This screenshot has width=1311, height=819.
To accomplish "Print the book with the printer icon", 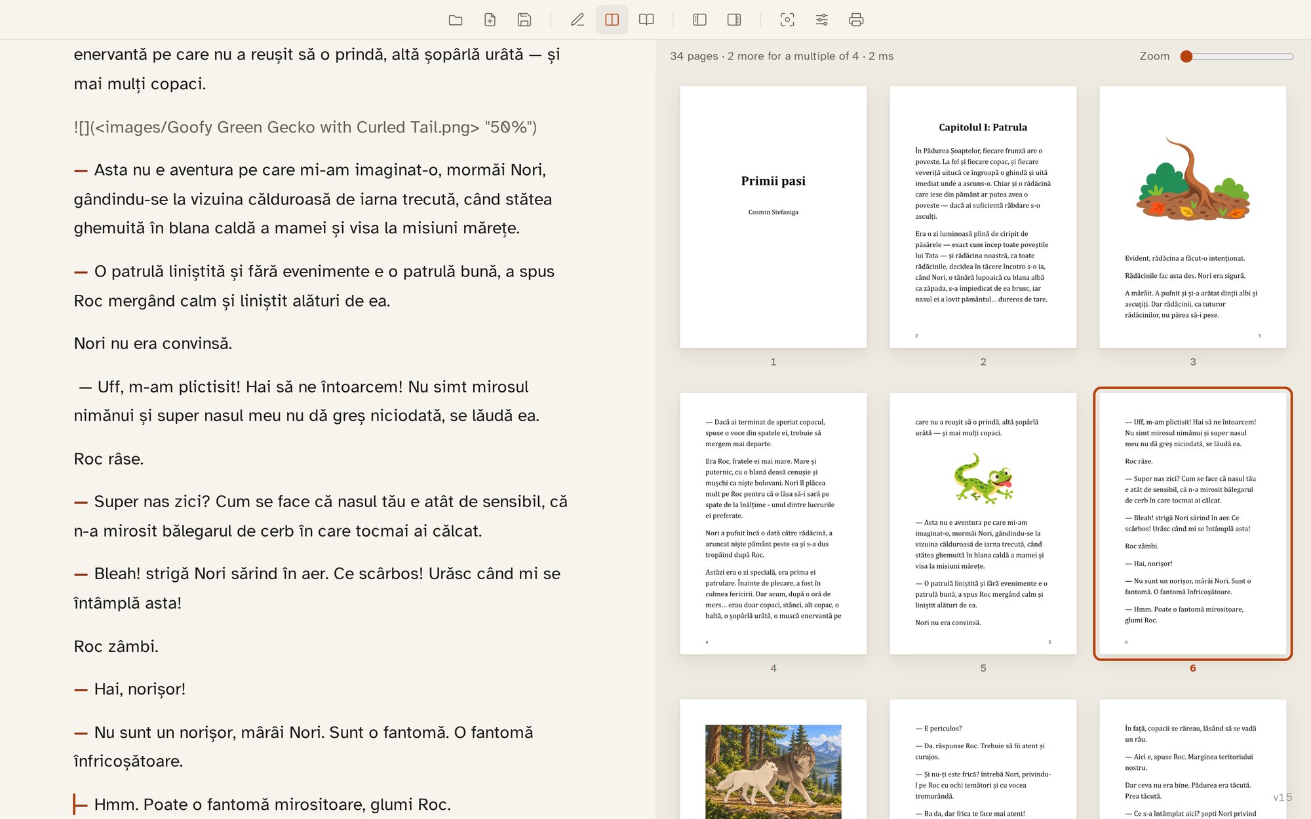I will [856, 20].
